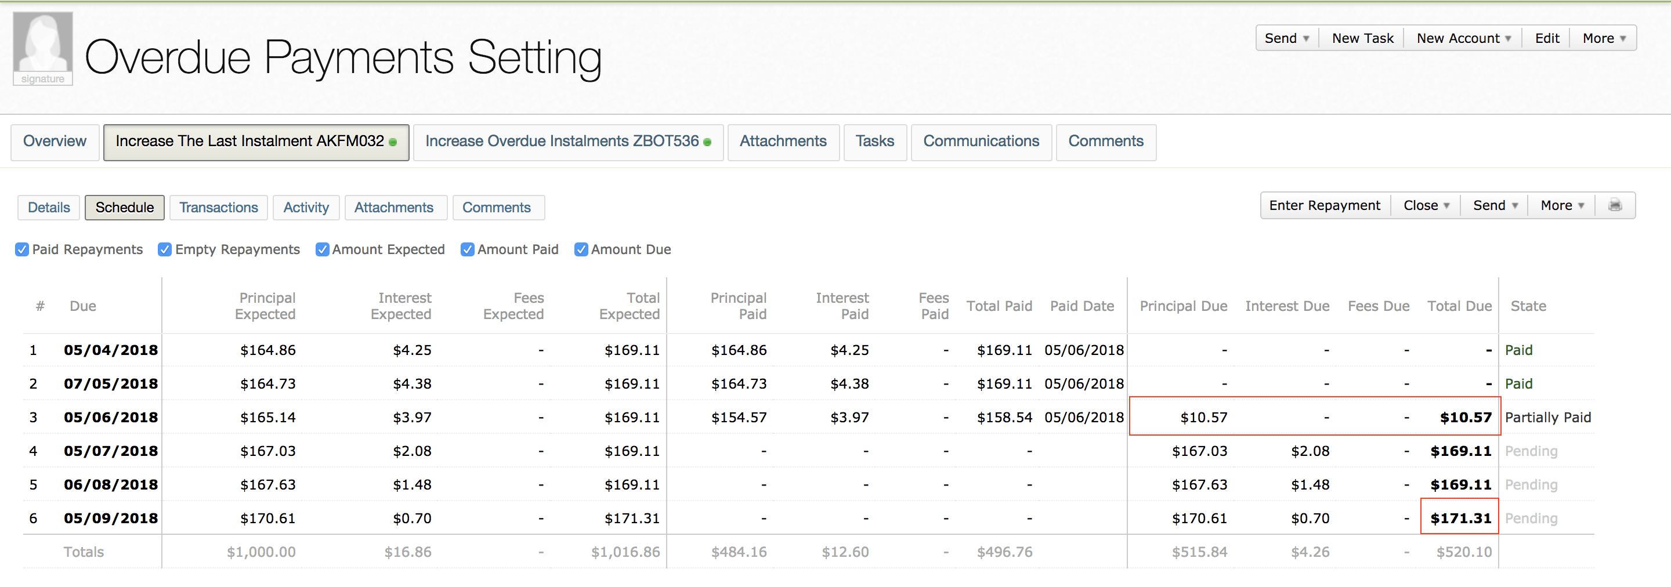The height and width of the screenshot is (587, 1671).
Task: Click the signature avatar placeholder image
Action: coord(43,49)
